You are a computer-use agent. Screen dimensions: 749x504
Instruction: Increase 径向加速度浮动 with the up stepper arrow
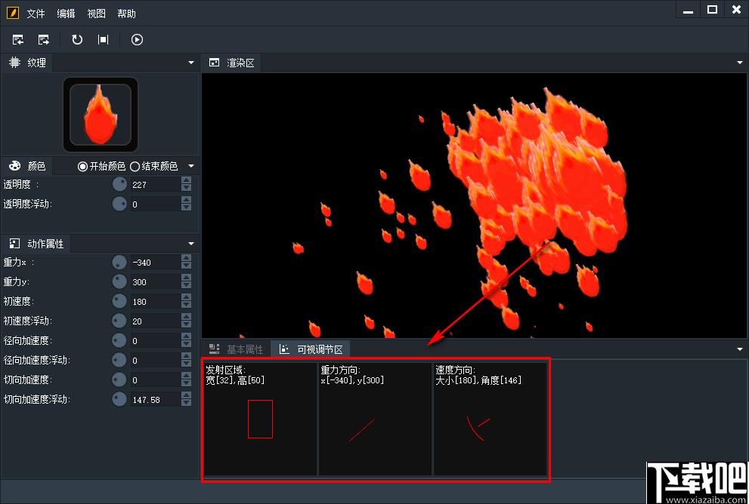pos(187,356)
